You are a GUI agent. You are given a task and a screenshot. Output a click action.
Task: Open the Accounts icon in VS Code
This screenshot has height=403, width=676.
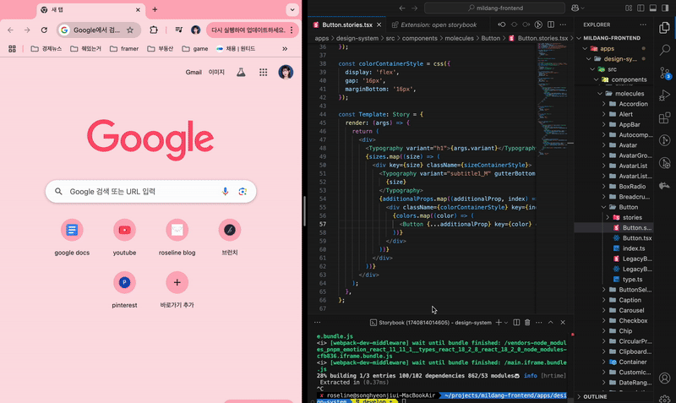coord(664,378)
